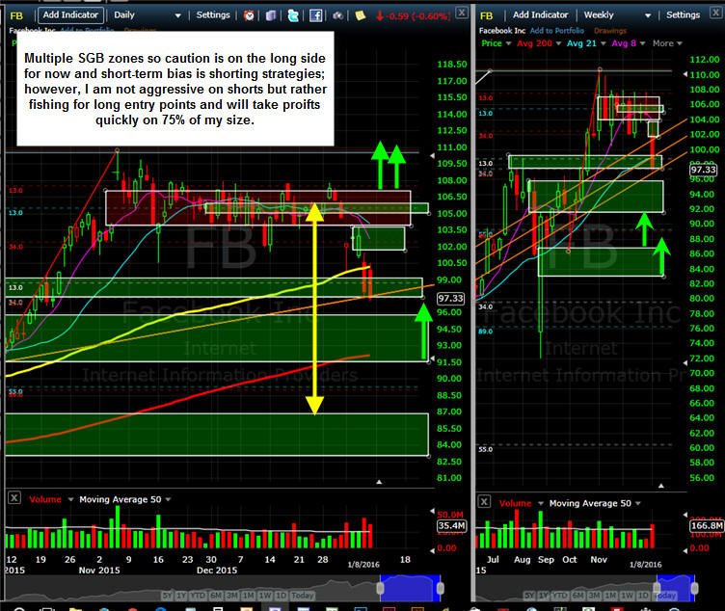The image size is (725, 611).
Task: Click FB ticker symbol on the Weekly chart
Action: point(487,15)
